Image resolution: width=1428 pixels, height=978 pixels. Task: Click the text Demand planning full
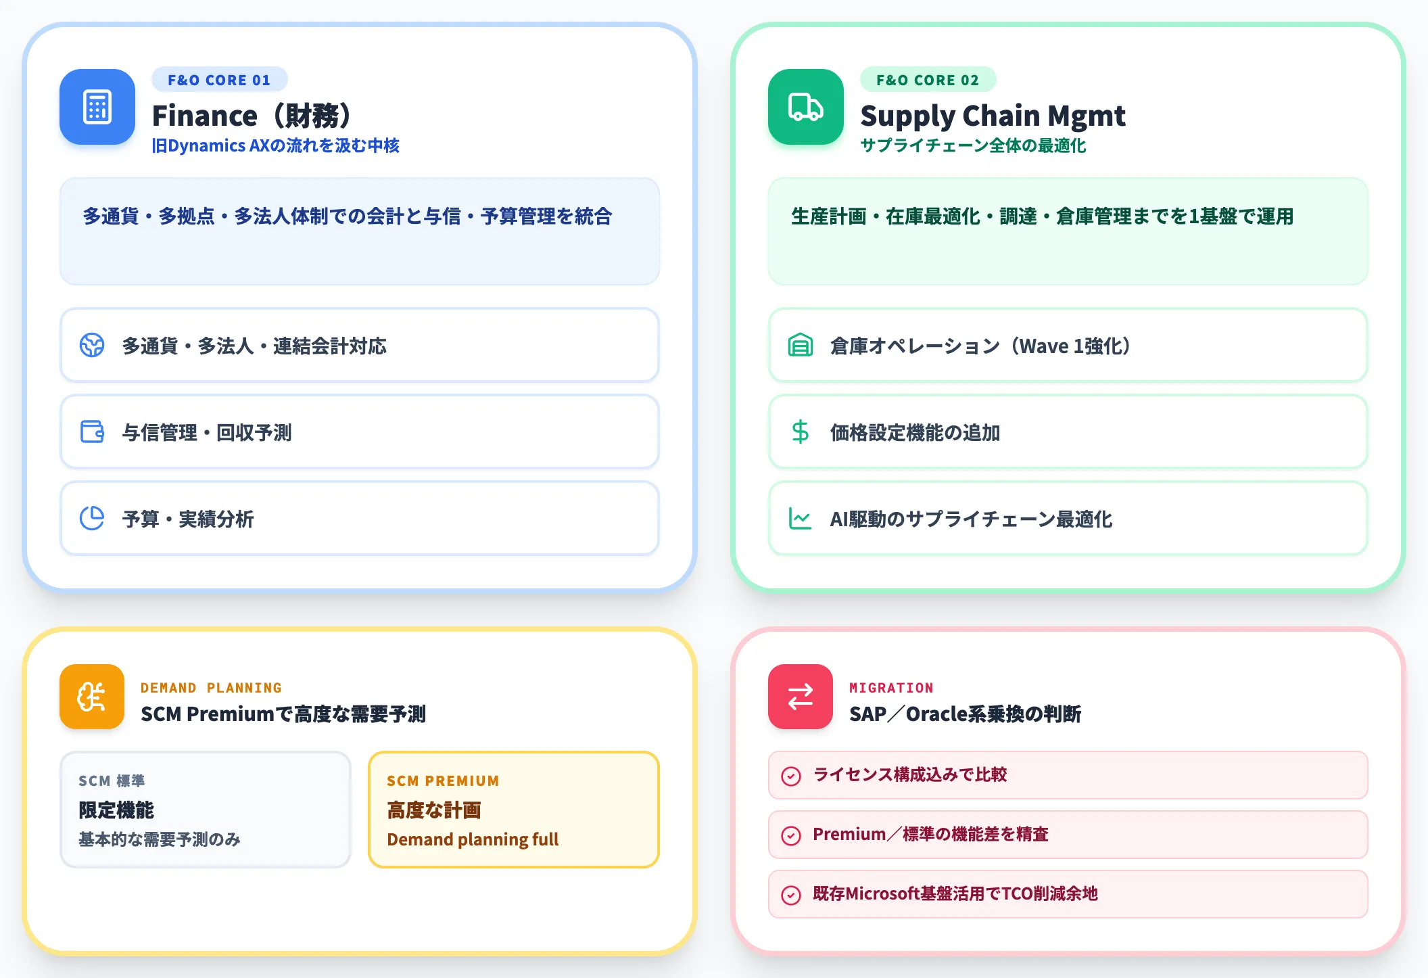pos(473,839)
